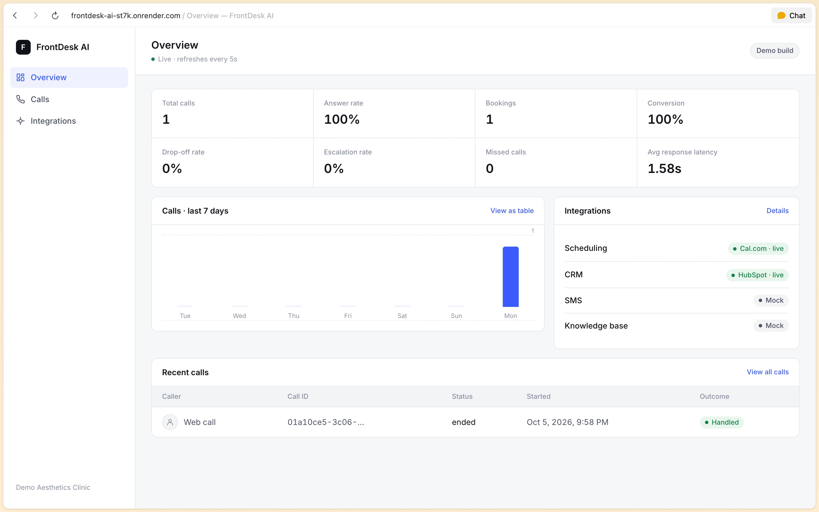The height and width of the screenshot is (512, 819).
Task: Click View as table link
Action: click(x=512, y=210)
